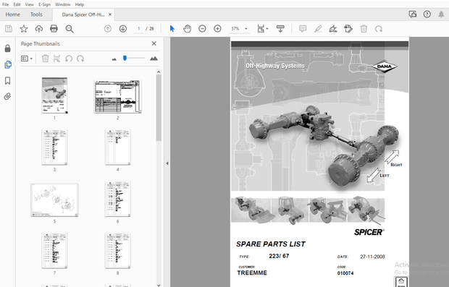Click the Save file icon
449x287 pixels.
9,29
